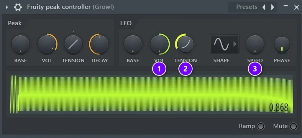Viewport: 302px width, 138px height.
Task: Click the 0.868 value readout
Action: coord(278,108)
